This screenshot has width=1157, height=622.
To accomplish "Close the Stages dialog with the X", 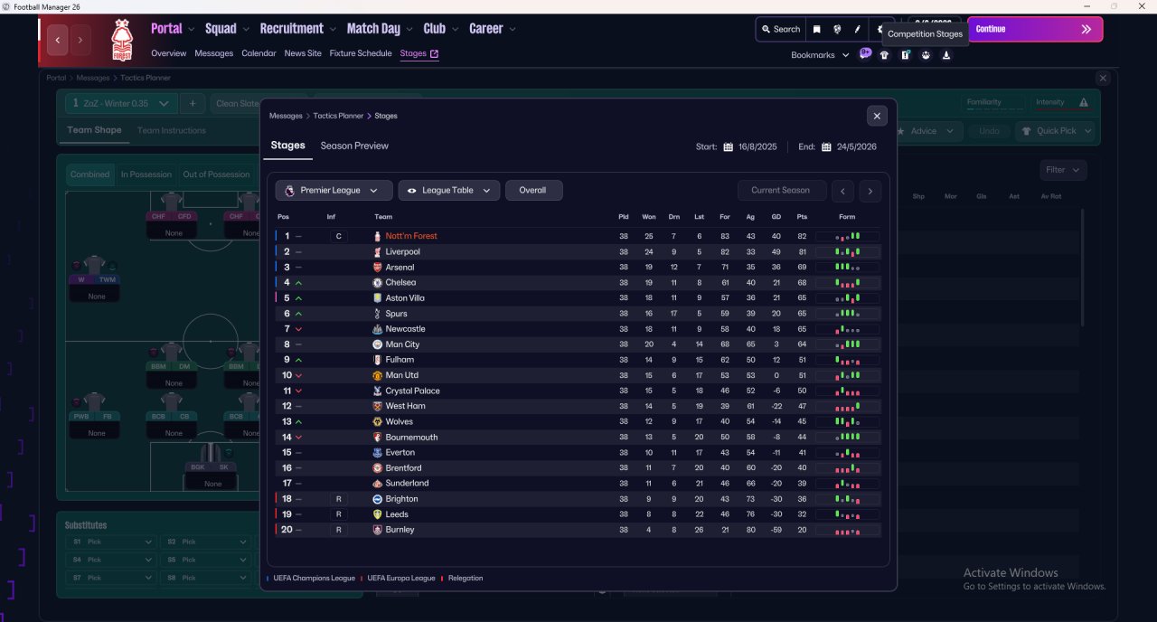I will 877,116.
